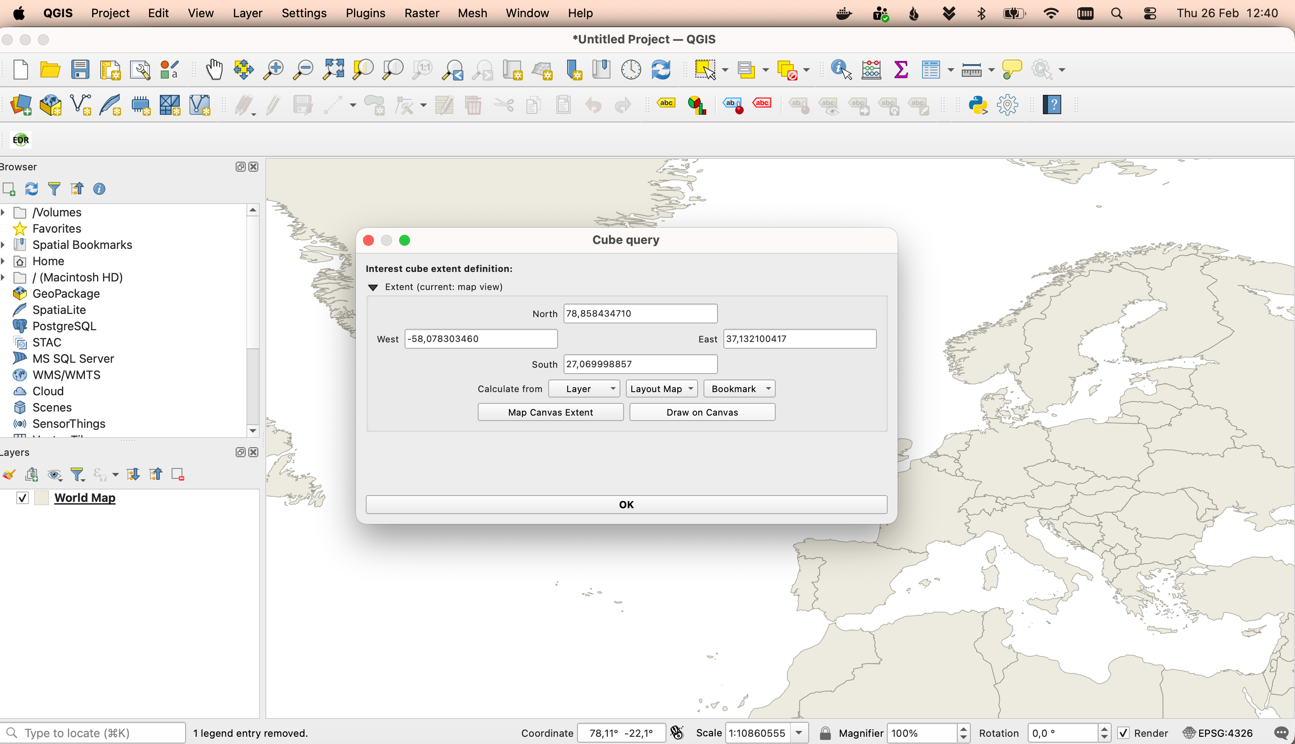
Task: Click the Map Canvas Extent button
Action: [550, 412]
